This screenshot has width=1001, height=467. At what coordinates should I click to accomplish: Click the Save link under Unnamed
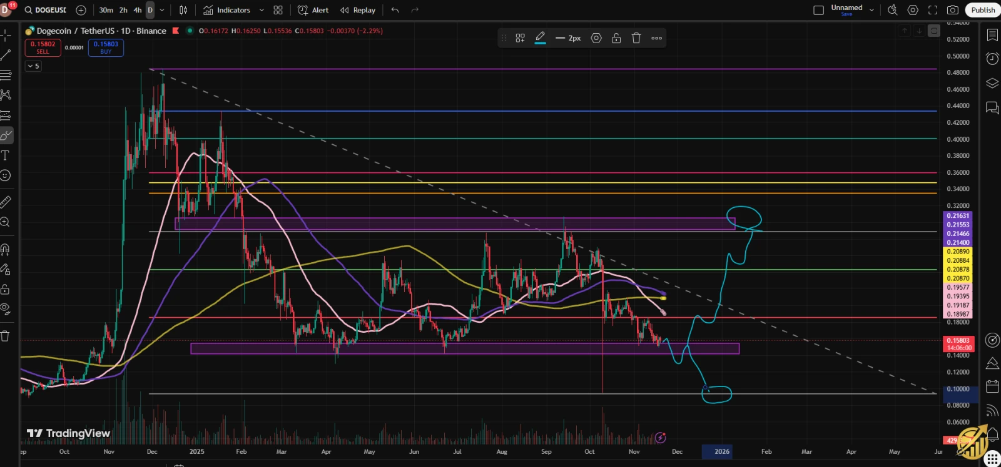pyautogui.click(x=846, y=14)
